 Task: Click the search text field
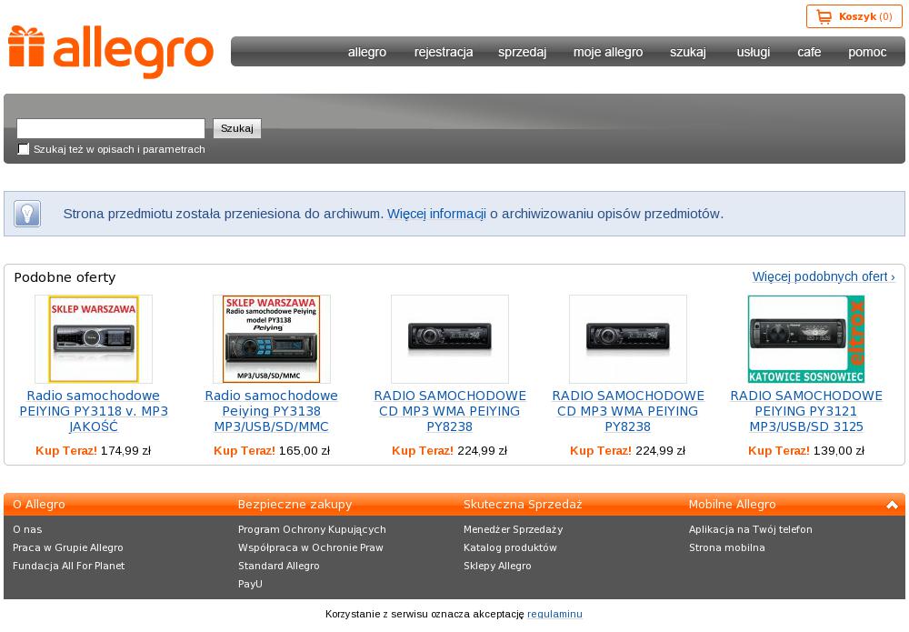(x=111, y=128)
